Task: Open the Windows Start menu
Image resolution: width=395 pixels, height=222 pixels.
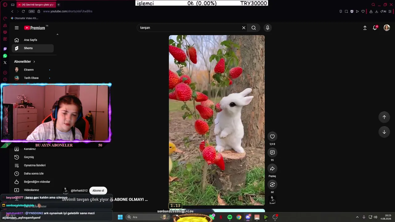Action: tap(120, 217)
